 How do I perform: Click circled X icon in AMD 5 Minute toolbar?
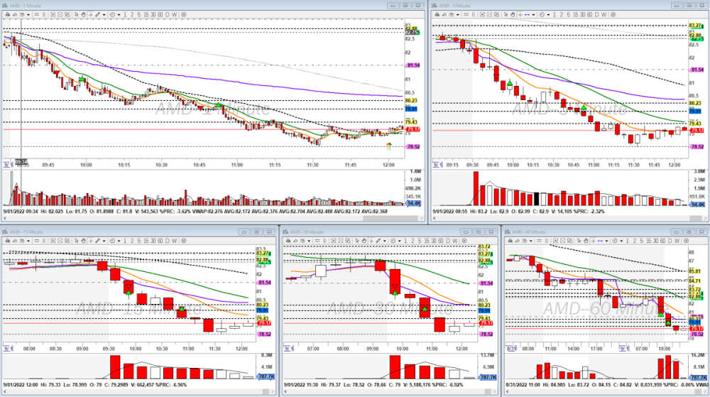click(613, 14)
